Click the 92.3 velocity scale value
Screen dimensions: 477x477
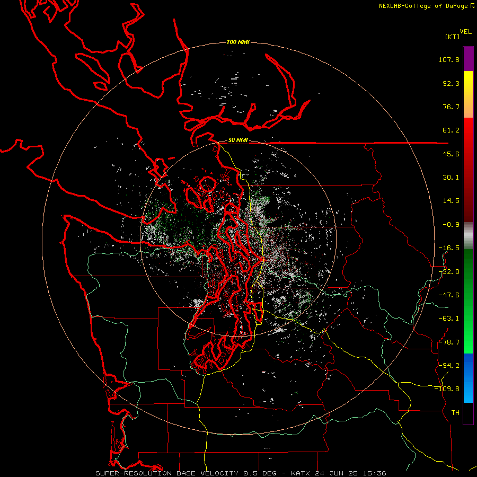coord(451,83)
